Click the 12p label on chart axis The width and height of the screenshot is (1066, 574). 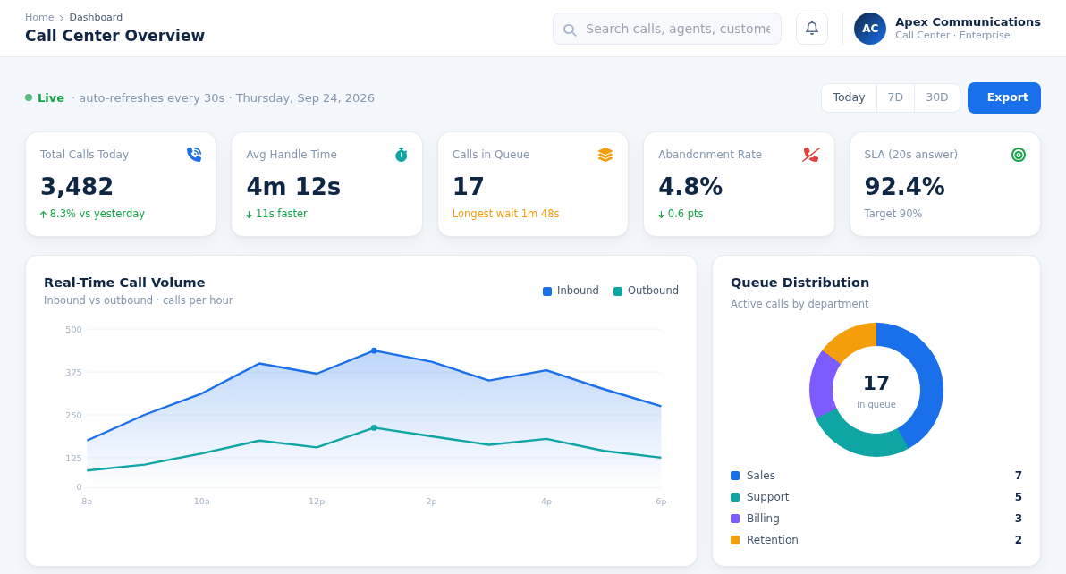(x=317, y=502)
